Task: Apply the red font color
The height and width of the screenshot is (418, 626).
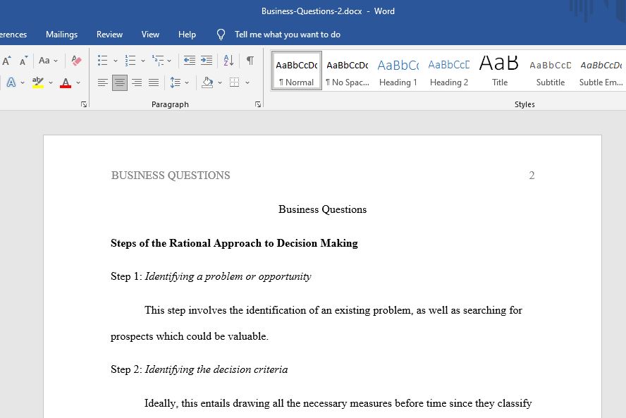Action: (x=66, y=82)
